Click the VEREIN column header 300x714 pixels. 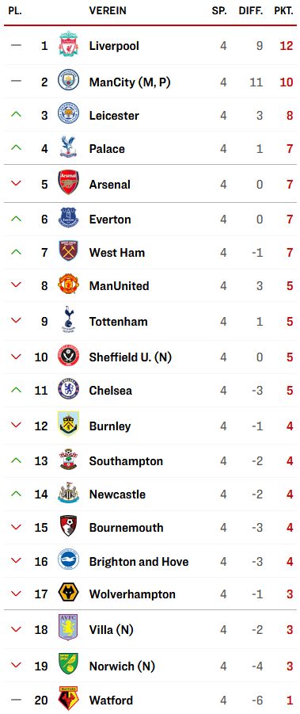[x=108, y=11]
